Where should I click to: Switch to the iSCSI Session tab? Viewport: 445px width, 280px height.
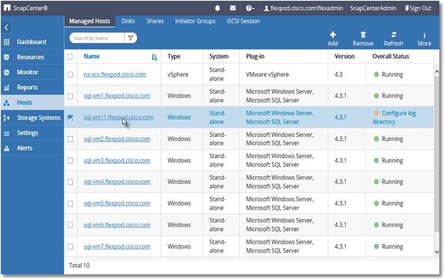(x=243, y=21)
